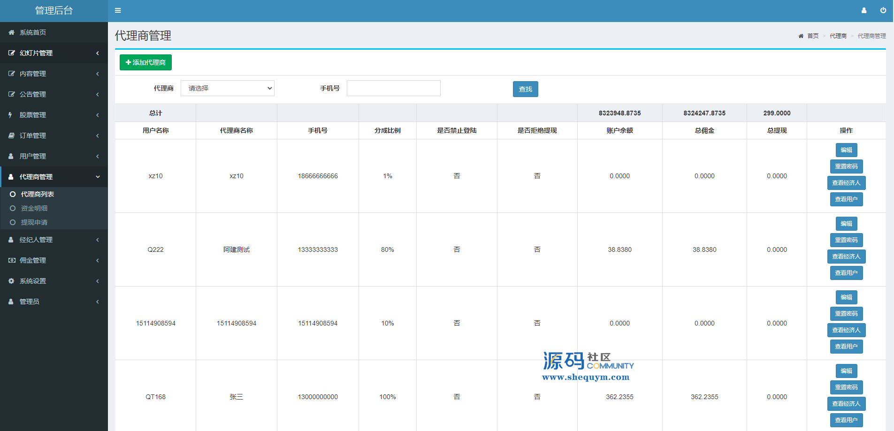Screen dimensions: 894x431
Task: Click the person icon beside 经纪人管理
Action: pyautogui.click(x=11, y=240)
